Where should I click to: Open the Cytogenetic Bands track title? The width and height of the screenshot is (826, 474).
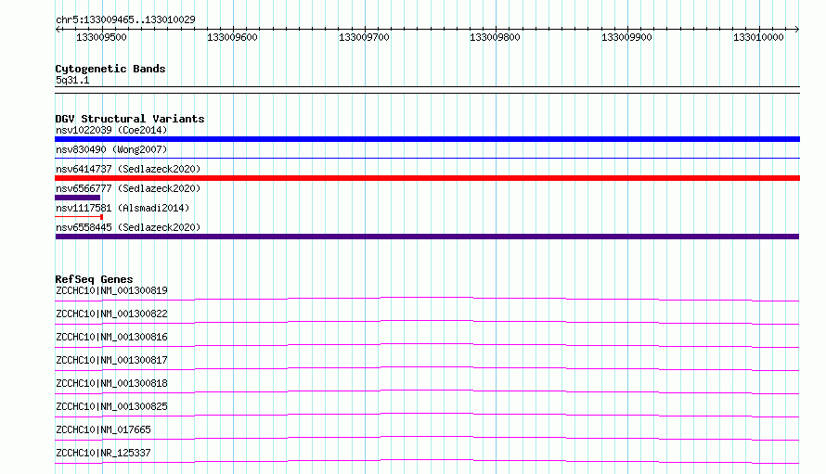tap(110, 69)
